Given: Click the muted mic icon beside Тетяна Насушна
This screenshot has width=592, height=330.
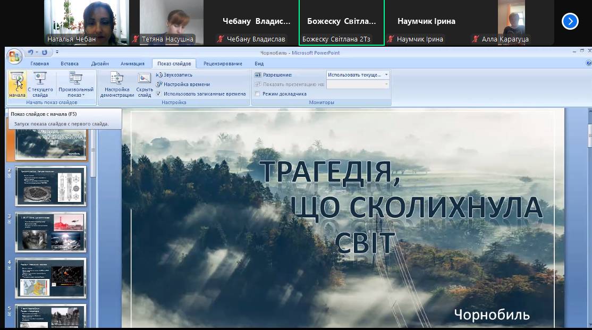Looking at the screenshot, I should (136, 39).
